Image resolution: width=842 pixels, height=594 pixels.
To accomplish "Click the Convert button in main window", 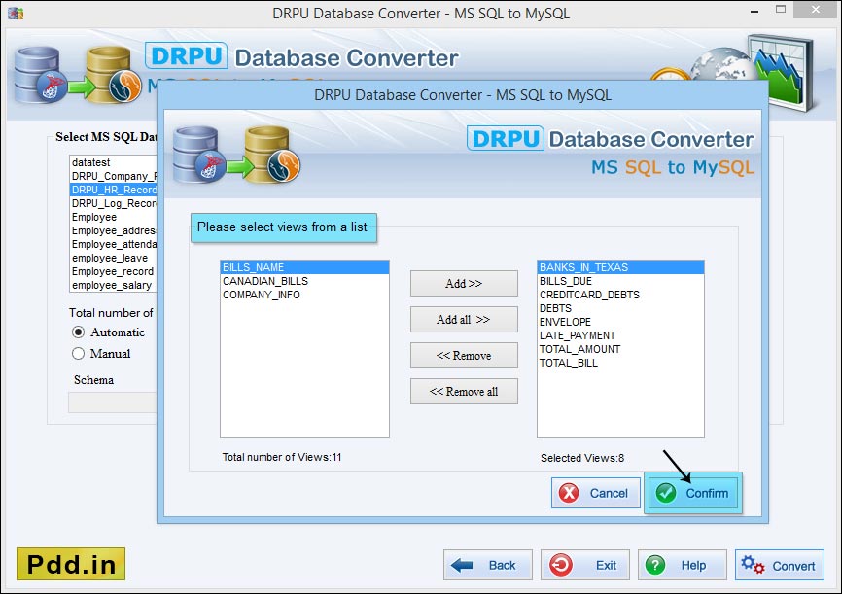I will (x=779, y=565).
